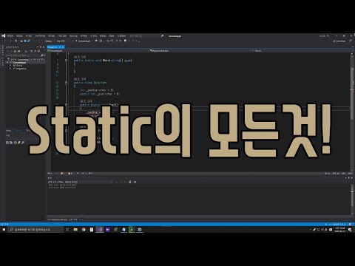
Task: Open the Windows action center icon
Action: [350, 230]
